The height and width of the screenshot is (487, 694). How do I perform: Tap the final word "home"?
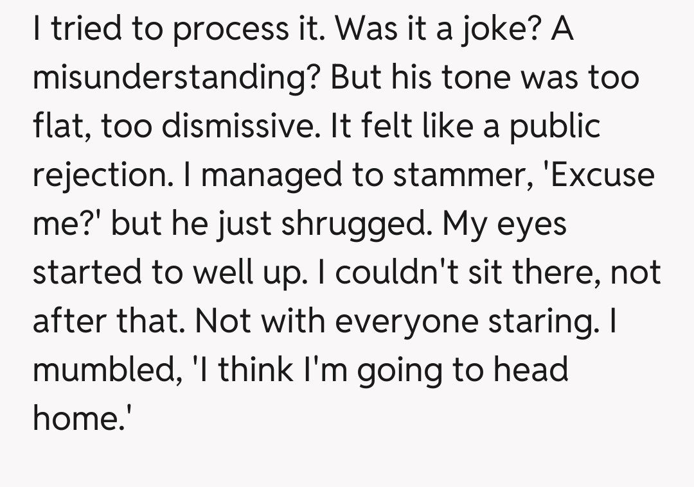click(x=80, y=418)
